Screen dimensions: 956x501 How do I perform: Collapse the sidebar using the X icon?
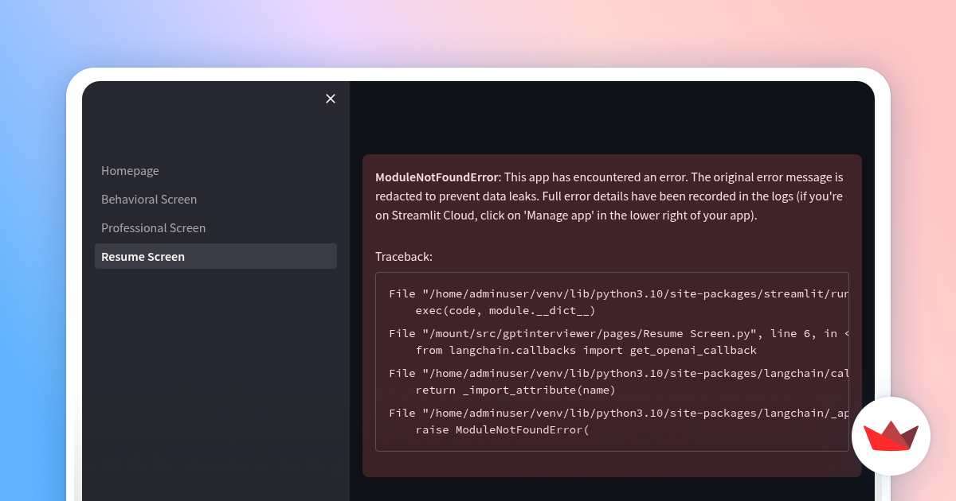point(331,99)
